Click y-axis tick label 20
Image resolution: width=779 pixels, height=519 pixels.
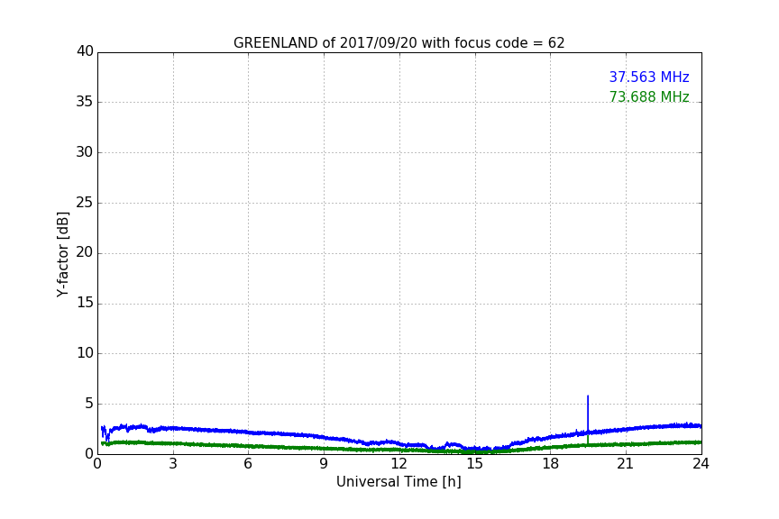85,253
